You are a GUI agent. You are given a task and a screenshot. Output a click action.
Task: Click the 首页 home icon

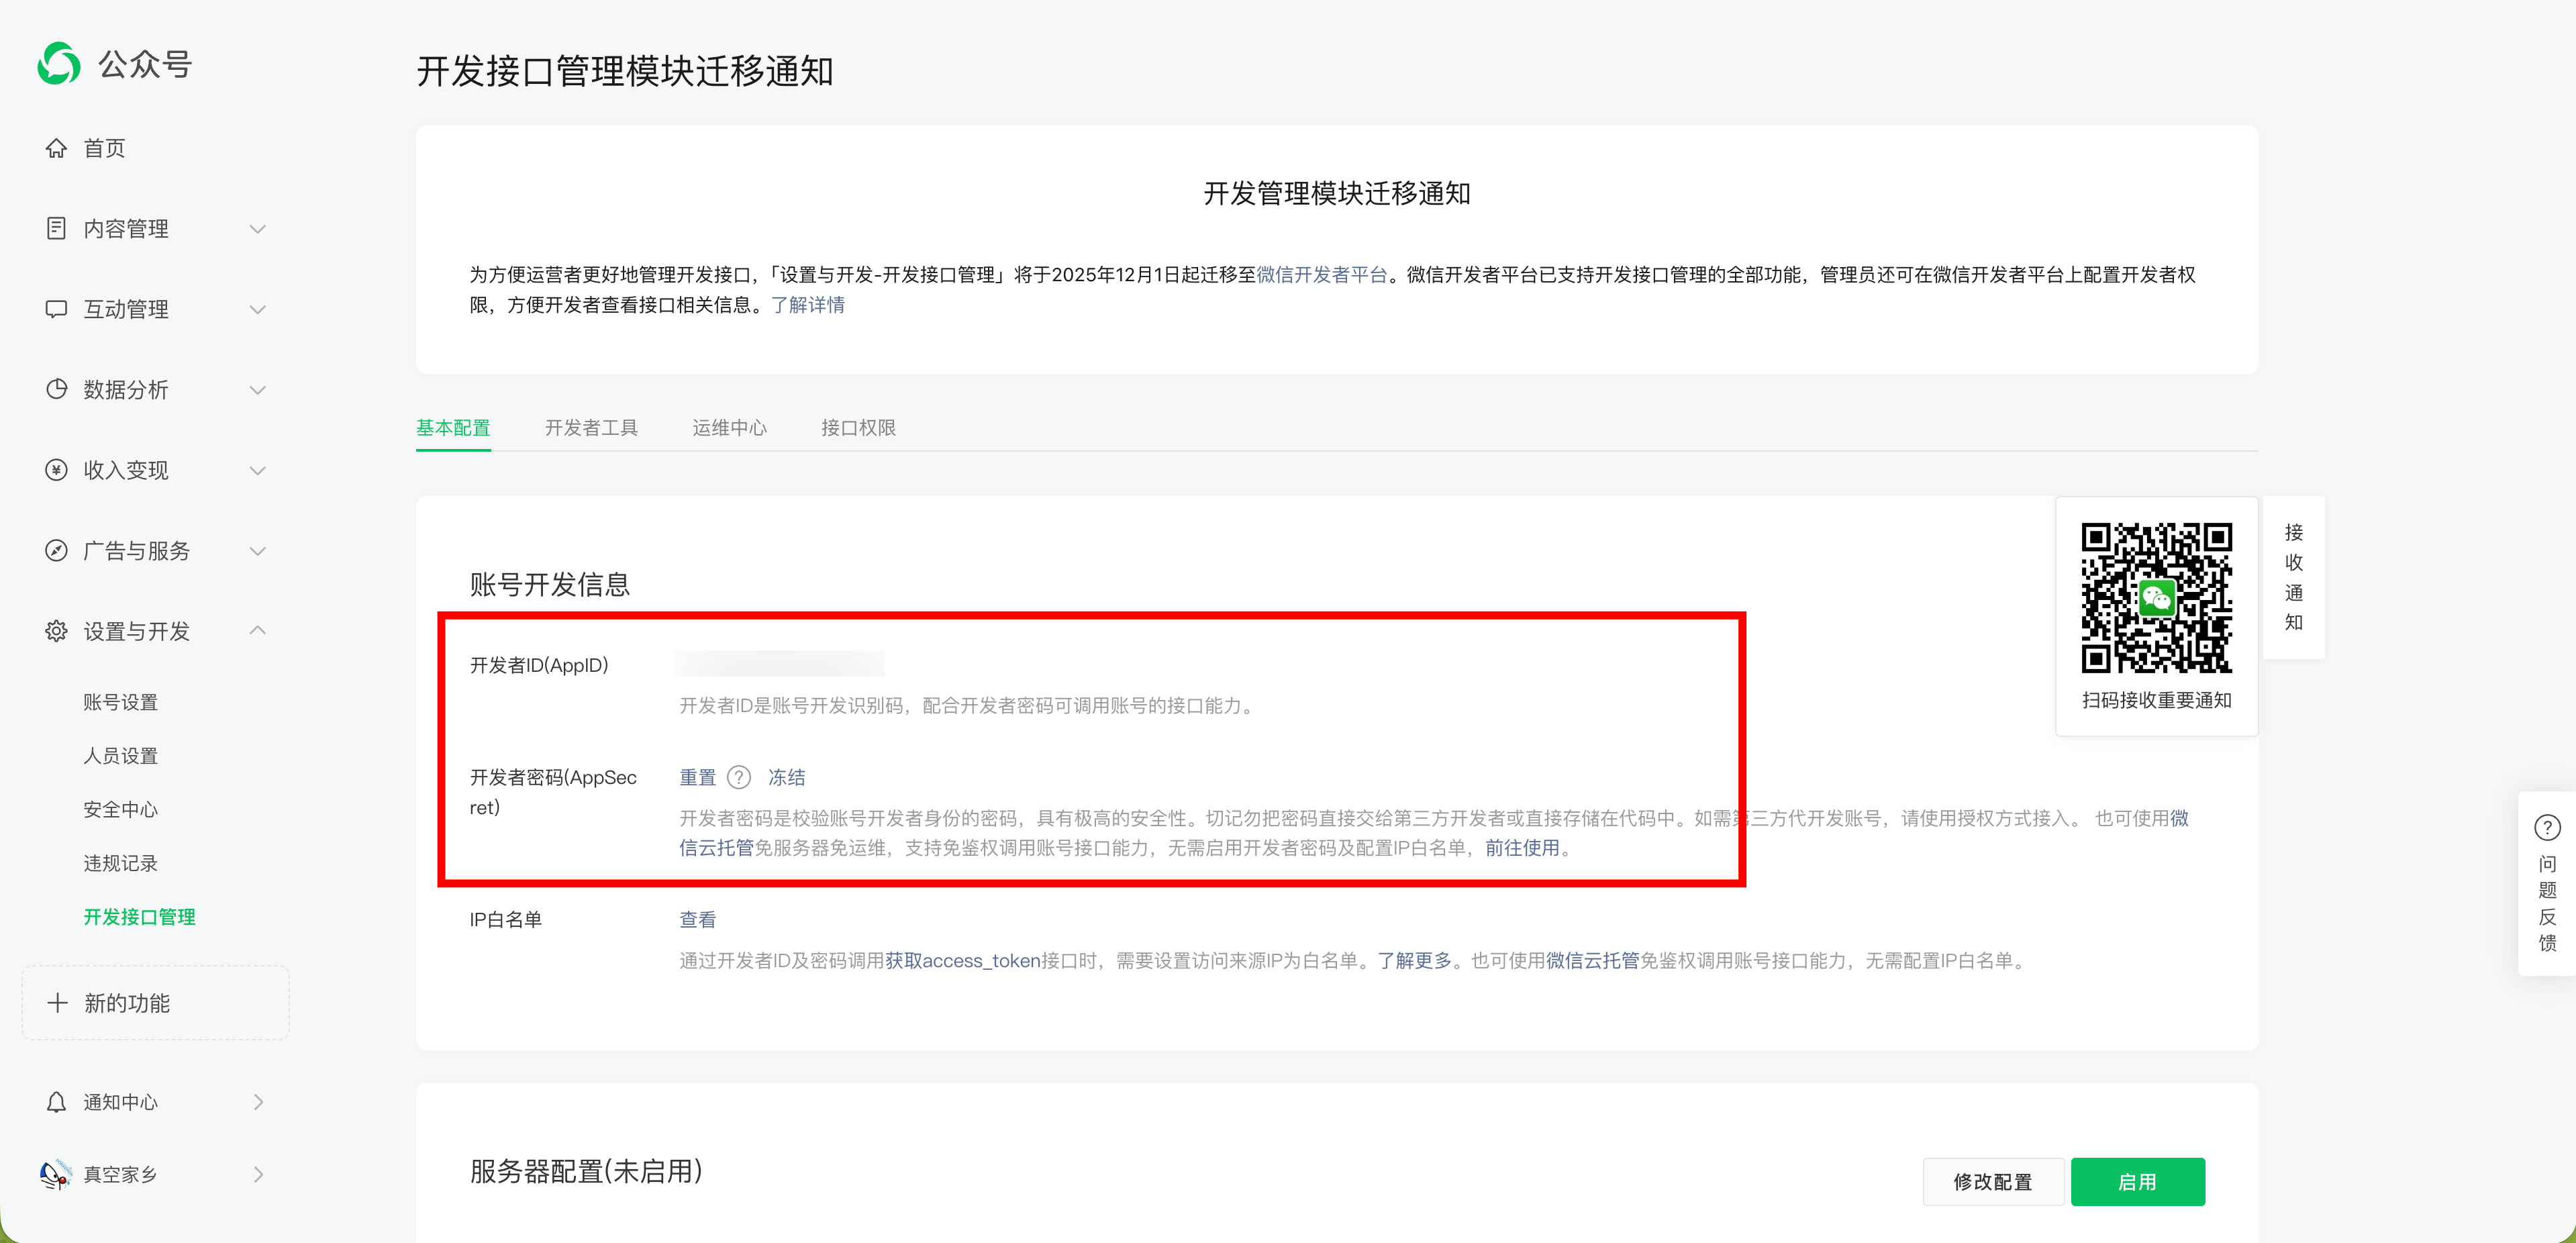(x=56, y=148)
